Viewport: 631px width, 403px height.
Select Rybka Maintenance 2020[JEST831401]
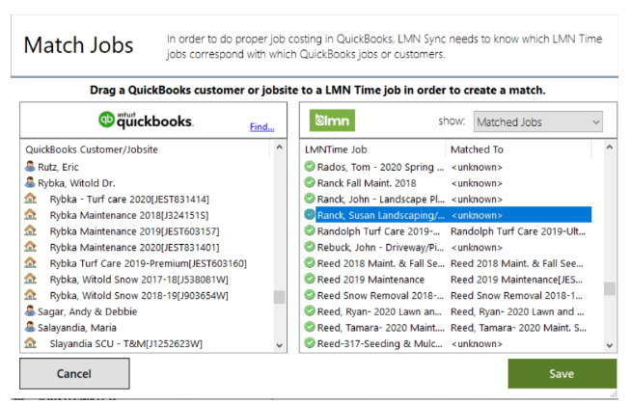134,248
